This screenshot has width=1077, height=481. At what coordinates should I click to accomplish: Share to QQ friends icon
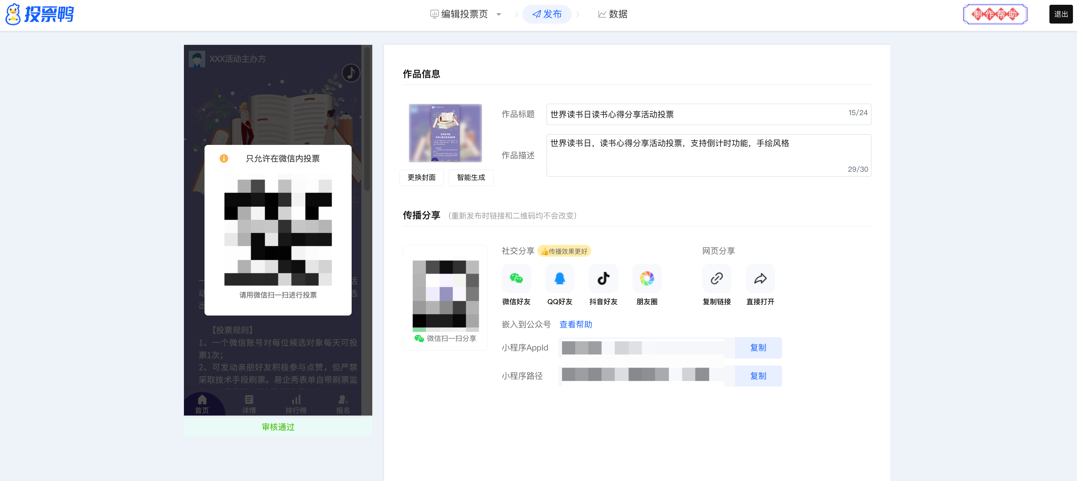tap(559, 278)
